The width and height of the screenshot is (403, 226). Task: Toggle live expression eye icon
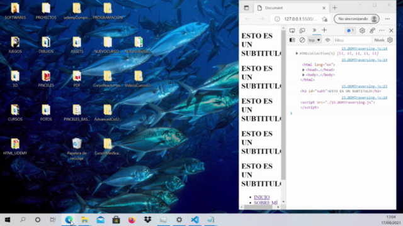pos(327,40)
